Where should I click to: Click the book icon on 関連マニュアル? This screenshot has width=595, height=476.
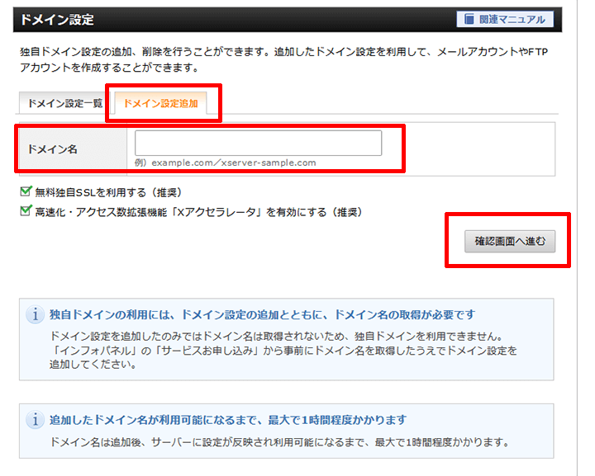tap(469, 19)
